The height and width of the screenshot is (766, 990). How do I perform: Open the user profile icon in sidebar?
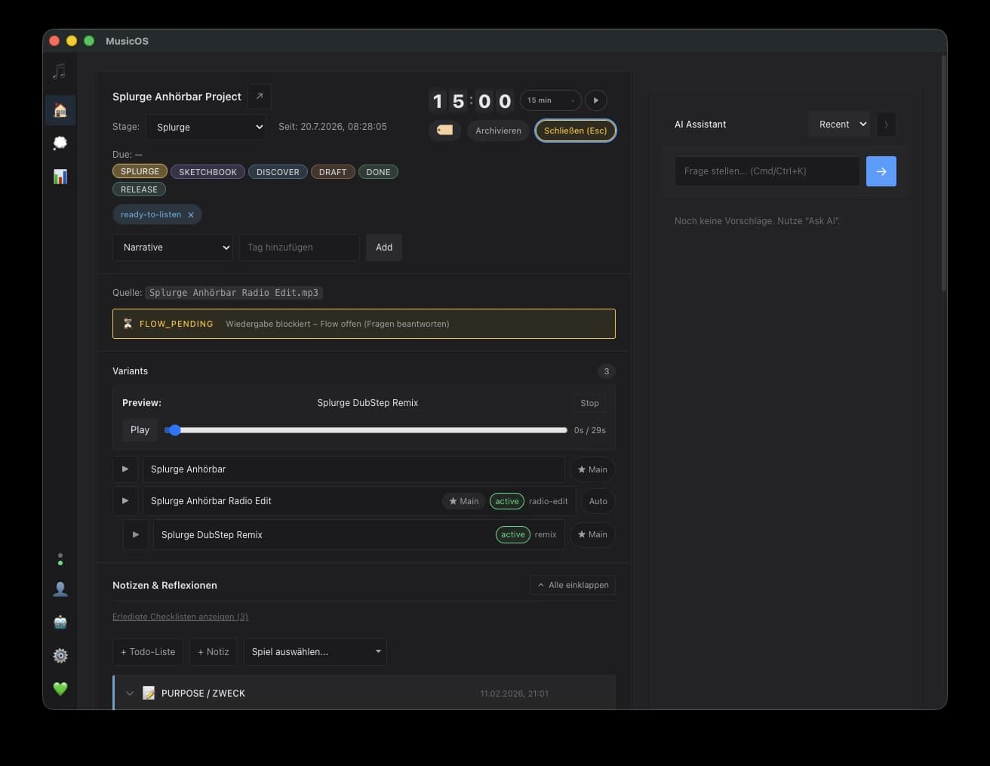point(60,589)
